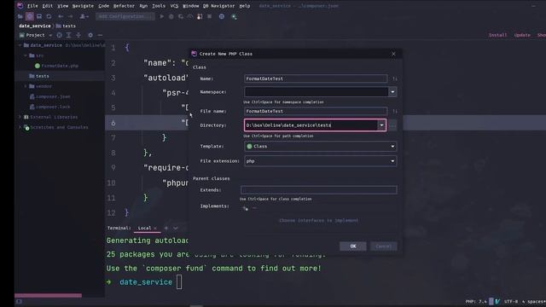Open the Navigate menu
This screenshot has height=307, width=546.
[x=83, y=6]
